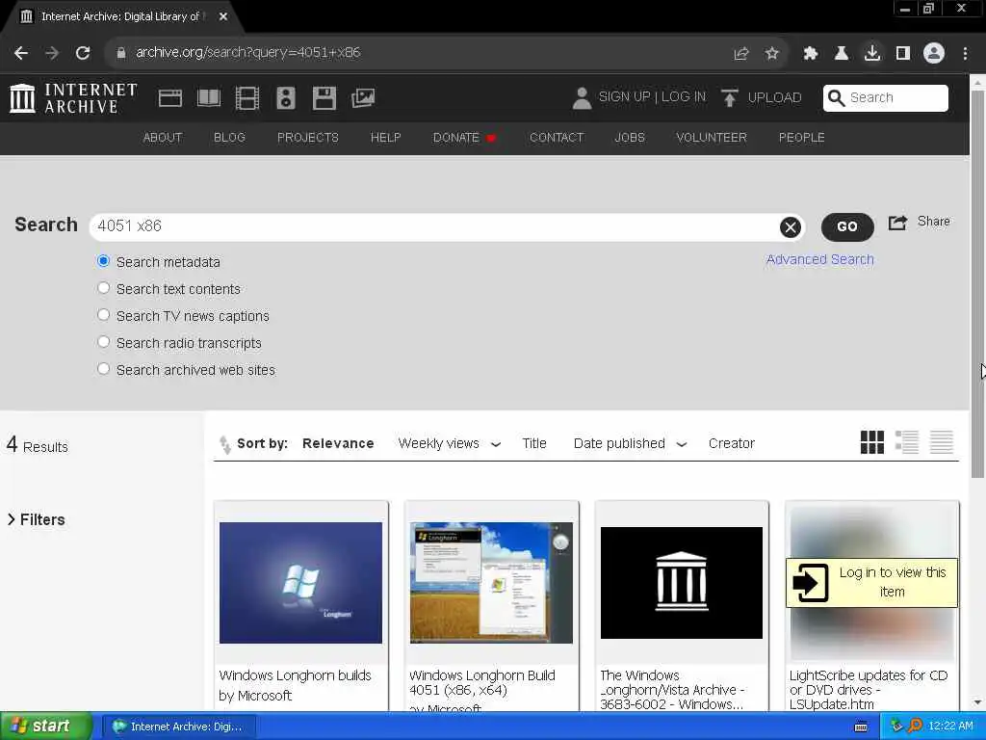Sort results by Creator
The width and height of the screenshot is (986, 740).
tap(732, 443)
